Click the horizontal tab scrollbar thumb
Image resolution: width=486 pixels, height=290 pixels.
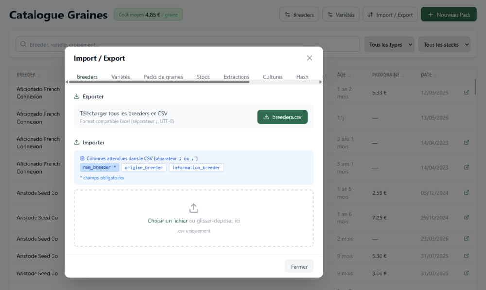pyautogui.click(x=159, y=82)
